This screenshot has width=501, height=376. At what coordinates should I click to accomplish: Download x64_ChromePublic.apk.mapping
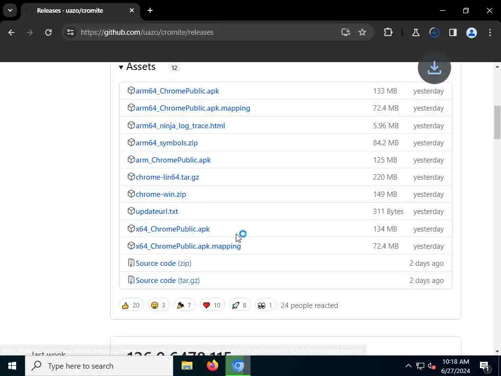click(x=188, y=246)
